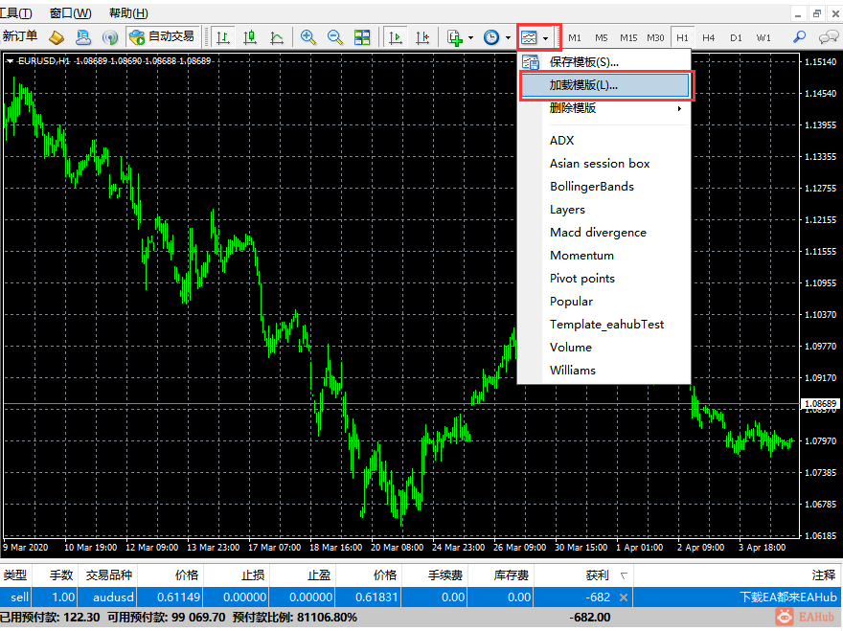Click the add indicator plus icon
Viewport: 843px width, 631px height.
tap(455, 37)
